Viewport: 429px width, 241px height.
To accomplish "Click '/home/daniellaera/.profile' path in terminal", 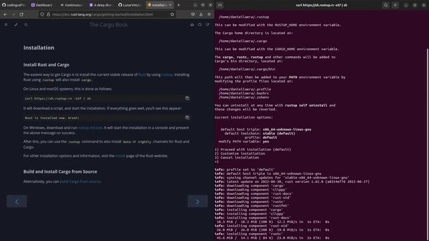I will click(x=245, y=89).
